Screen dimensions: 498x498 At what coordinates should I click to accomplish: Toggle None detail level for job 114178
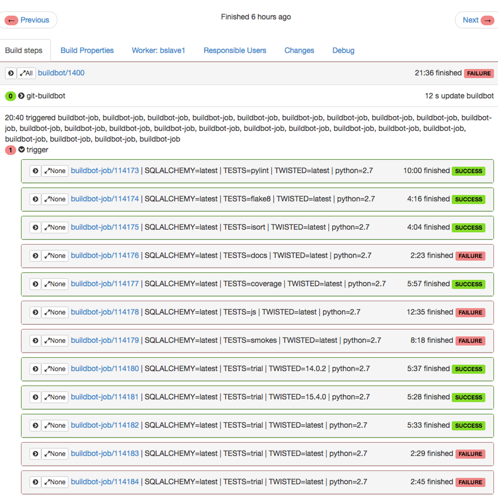tap(55, 312)
